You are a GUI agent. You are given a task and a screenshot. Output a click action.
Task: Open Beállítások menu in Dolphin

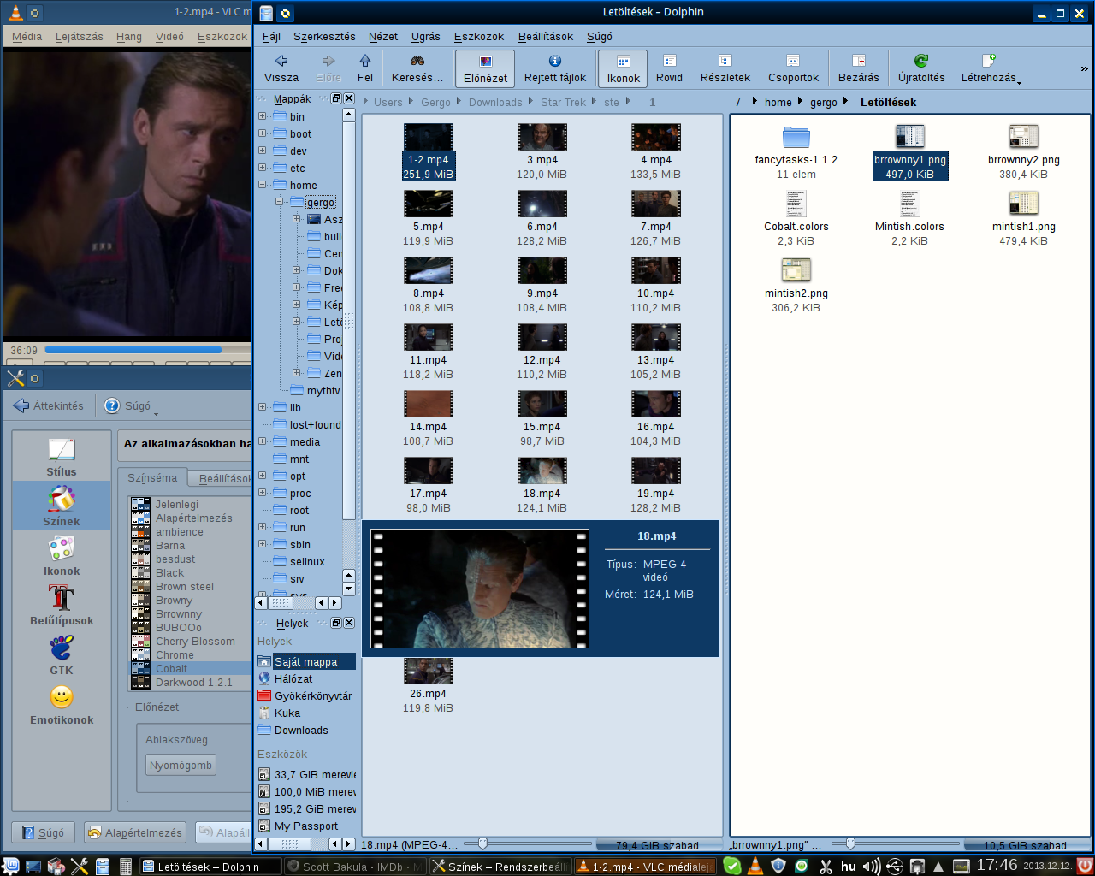point(546,37)
